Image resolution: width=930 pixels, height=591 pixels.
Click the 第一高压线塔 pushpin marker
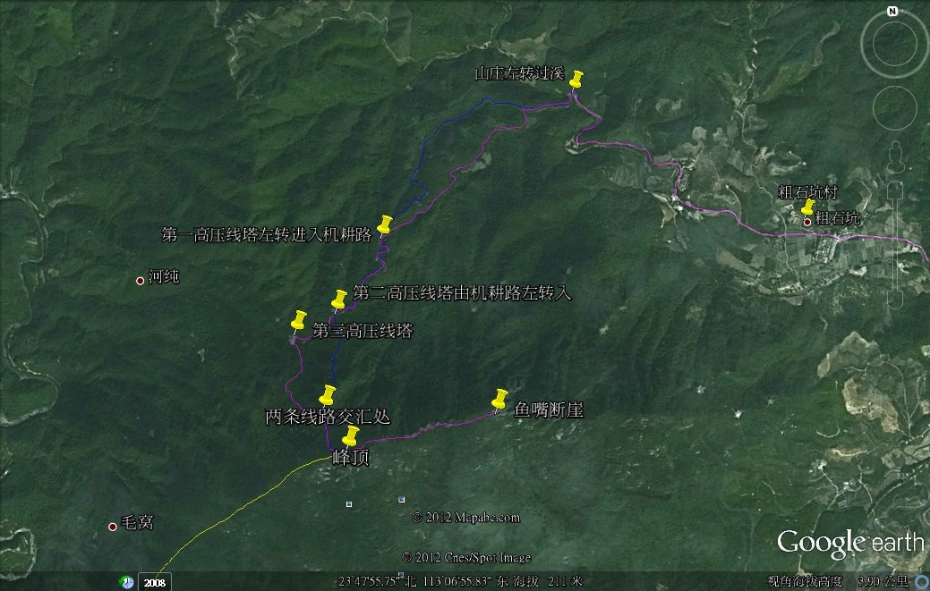386,224
